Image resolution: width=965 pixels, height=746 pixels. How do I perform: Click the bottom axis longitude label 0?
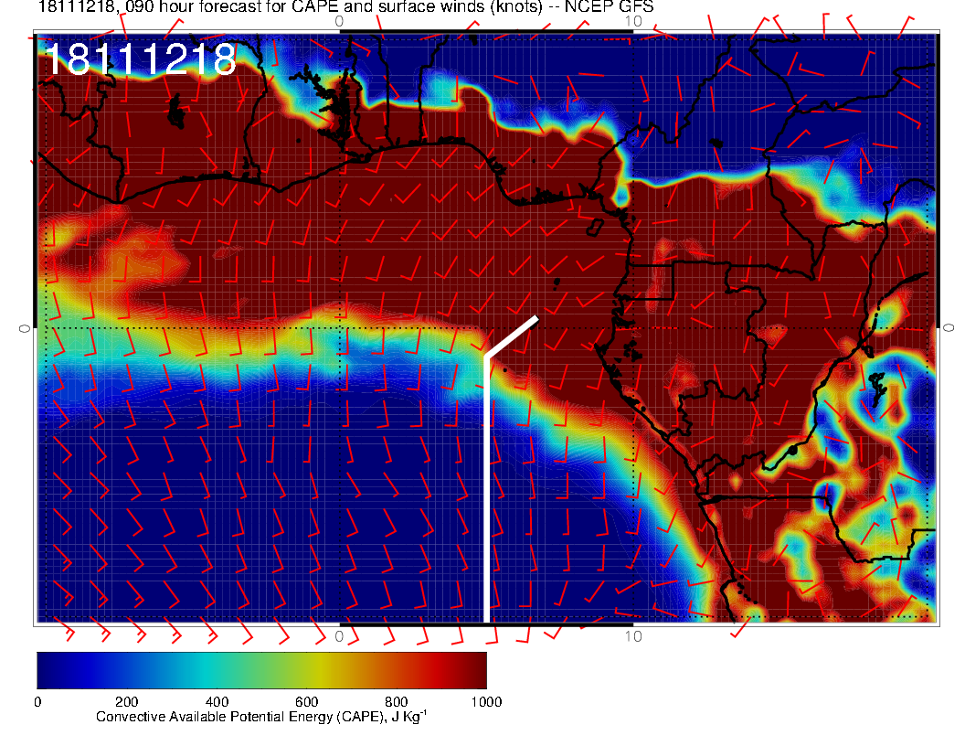pyautogui.click(x=339, y=635)
